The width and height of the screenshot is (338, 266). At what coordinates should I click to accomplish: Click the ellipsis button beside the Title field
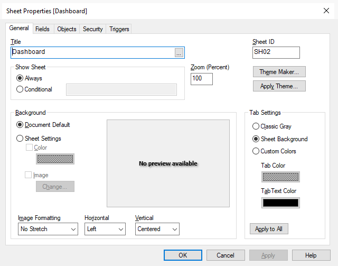click(179, 52)
